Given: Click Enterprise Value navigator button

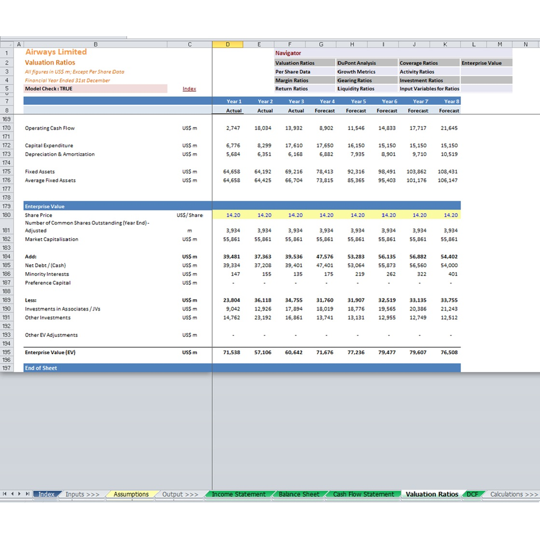Looking at the screenshot, I should click(x=487, y=63).
